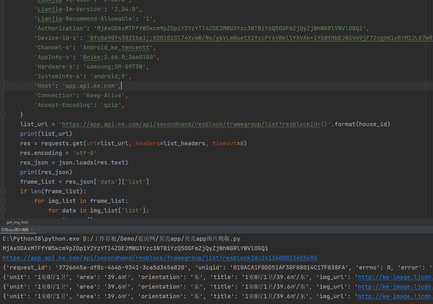Collapse fold marker beside 'for img_list in frame_list:'

tap(4, 201)
